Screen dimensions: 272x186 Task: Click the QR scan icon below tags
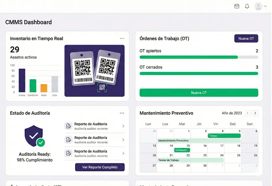(x=102, y=87)
